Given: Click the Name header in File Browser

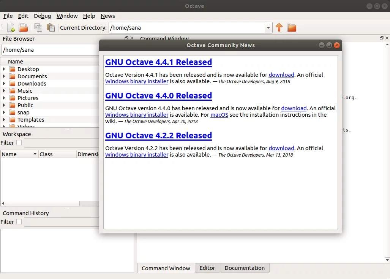Looking at the screenshot, I should click(x=16, y=62).
